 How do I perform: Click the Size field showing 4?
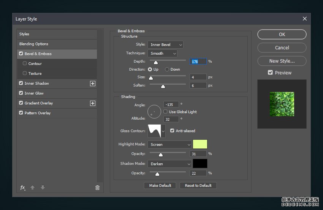click(x=198, y=77)
